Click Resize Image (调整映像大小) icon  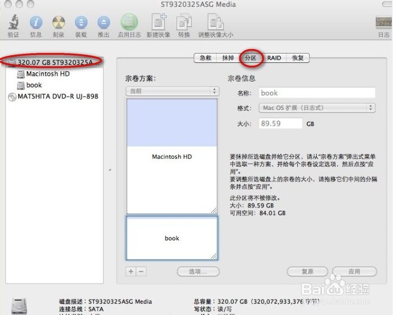(215, 22)
